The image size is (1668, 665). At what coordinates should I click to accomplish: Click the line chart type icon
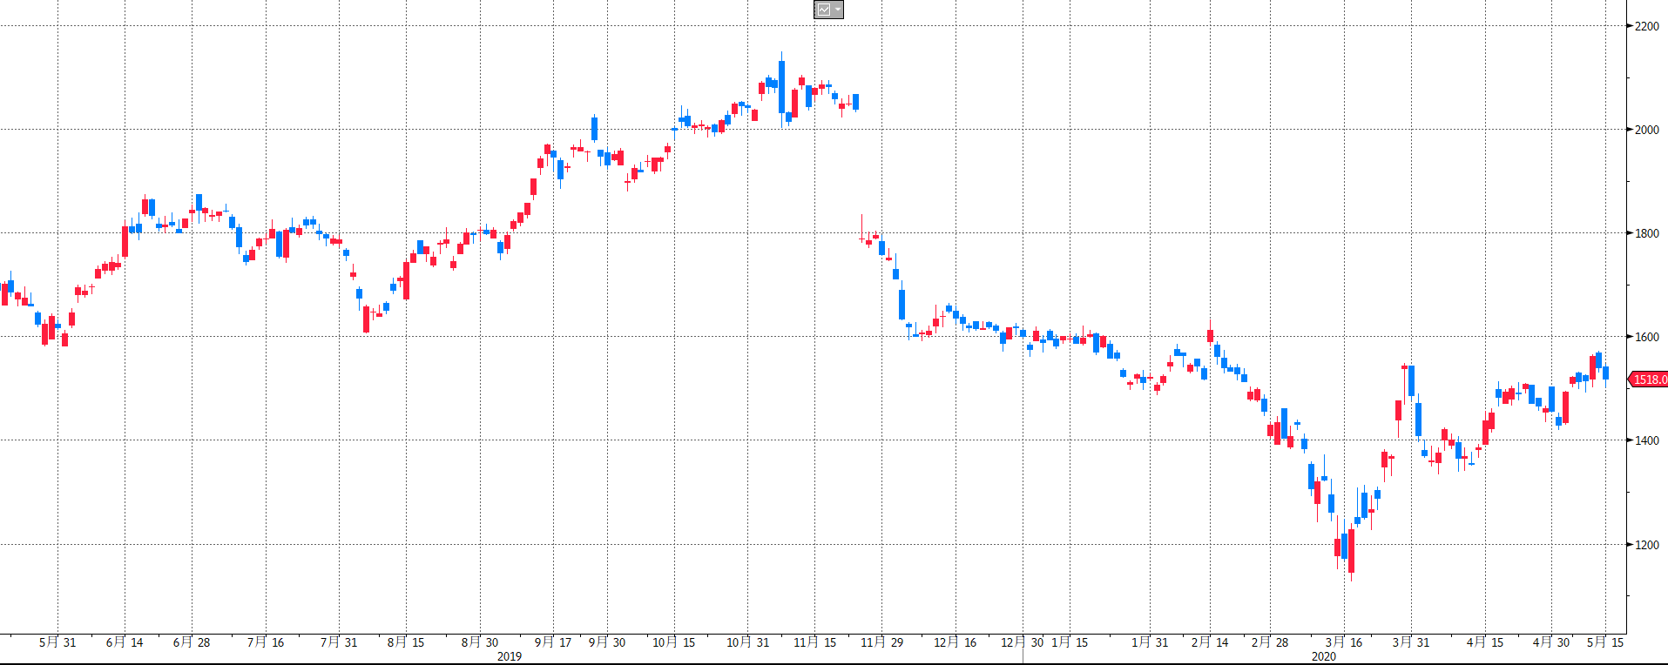(823, 10)
